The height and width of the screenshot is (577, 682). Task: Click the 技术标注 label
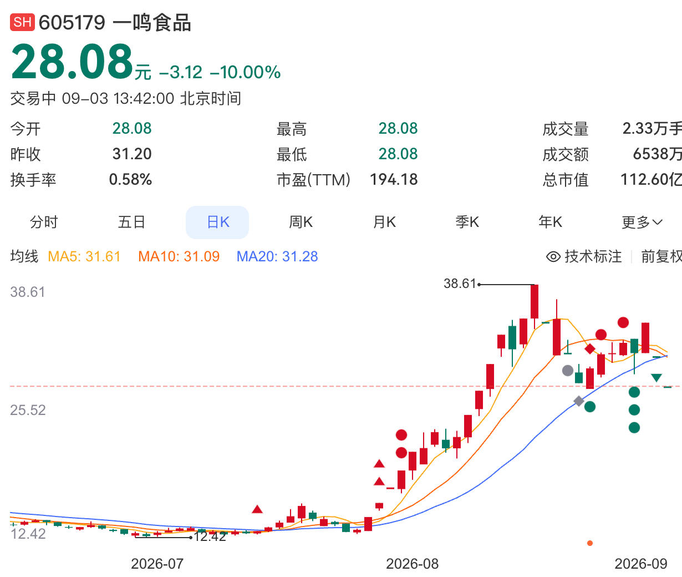pos(593,256)
